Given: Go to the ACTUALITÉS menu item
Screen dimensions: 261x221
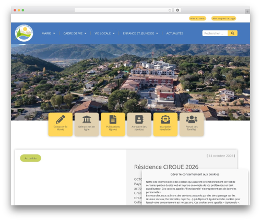Looking at the screenshot, I should (174, 33).
